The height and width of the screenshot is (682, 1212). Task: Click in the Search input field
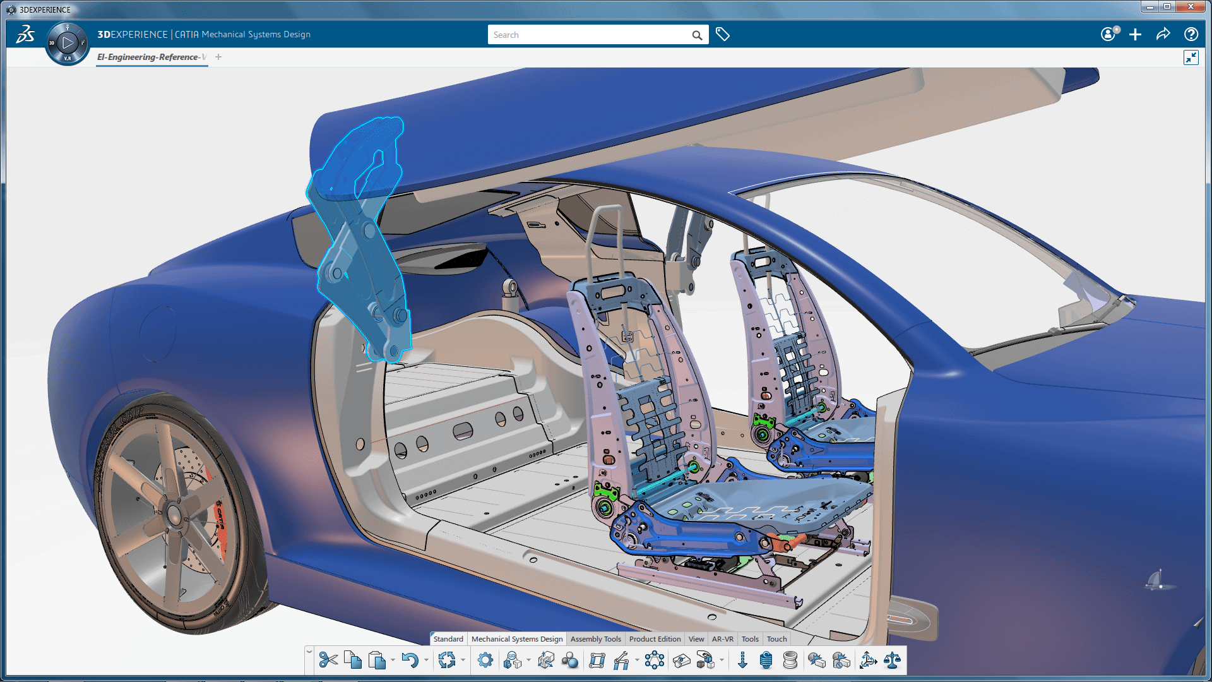587,35
